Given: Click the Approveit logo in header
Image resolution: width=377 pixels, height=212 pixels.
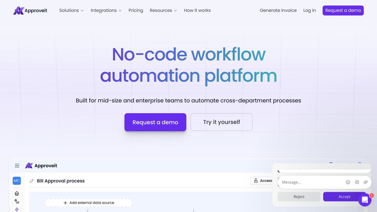Looking at the screenshot, I should point(30,10).
